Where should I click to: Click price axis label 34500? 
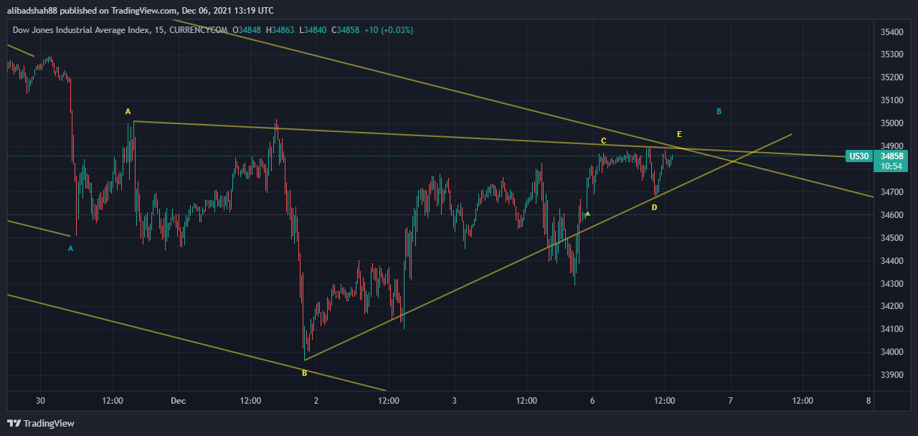coord(891,238)
